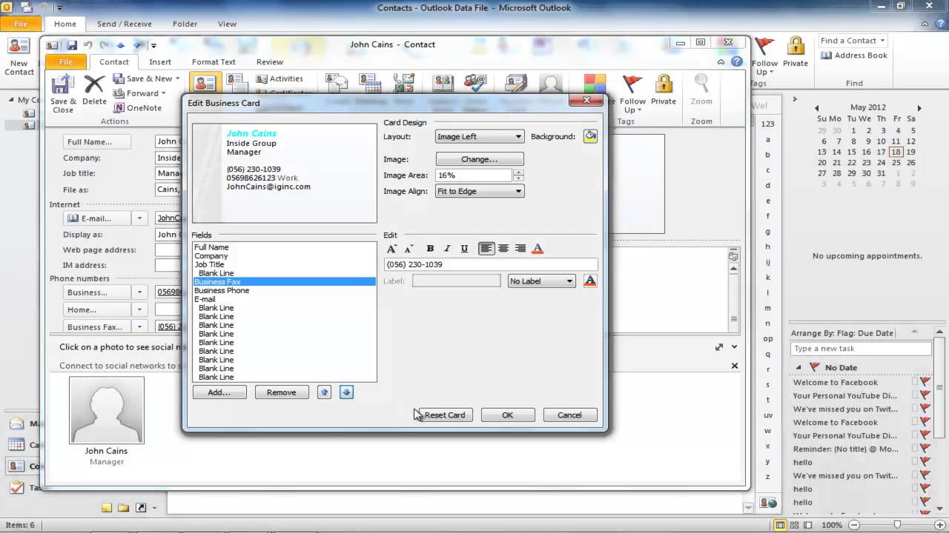Click Reset Card button
The width and height of the screenshot is (949, 533).
(446, 415)
